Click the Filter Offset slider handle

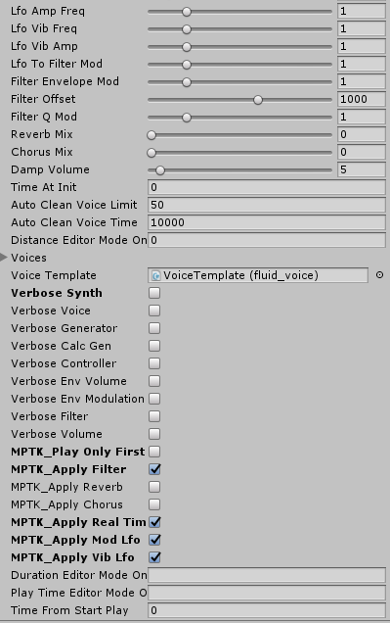click(x=258, y=100)
